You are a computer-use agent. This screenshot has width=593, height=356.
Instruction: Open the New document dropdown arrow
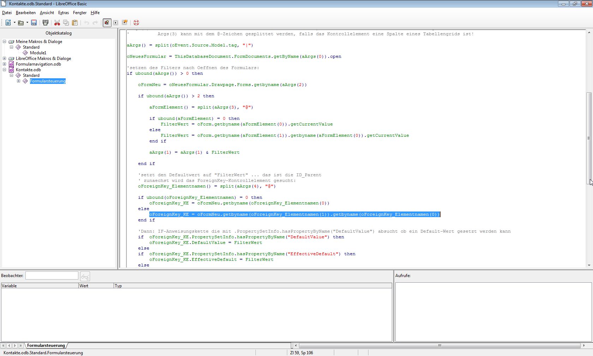[14, 23]
